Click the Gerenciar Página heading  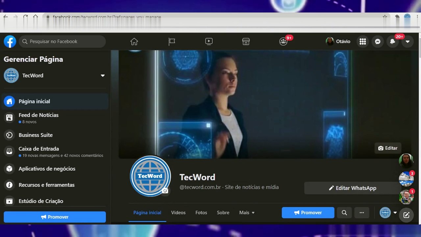(33, 59)
